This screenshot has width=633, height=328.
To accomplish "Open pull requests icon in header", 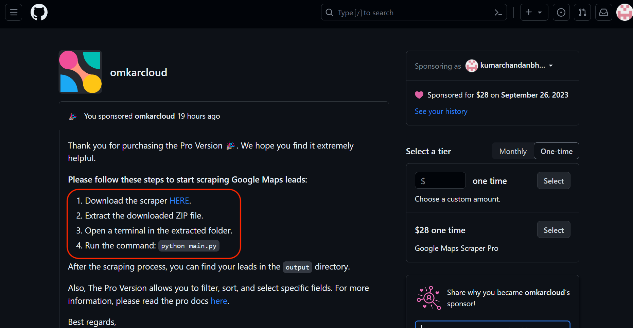I will (x=582, y=13).
